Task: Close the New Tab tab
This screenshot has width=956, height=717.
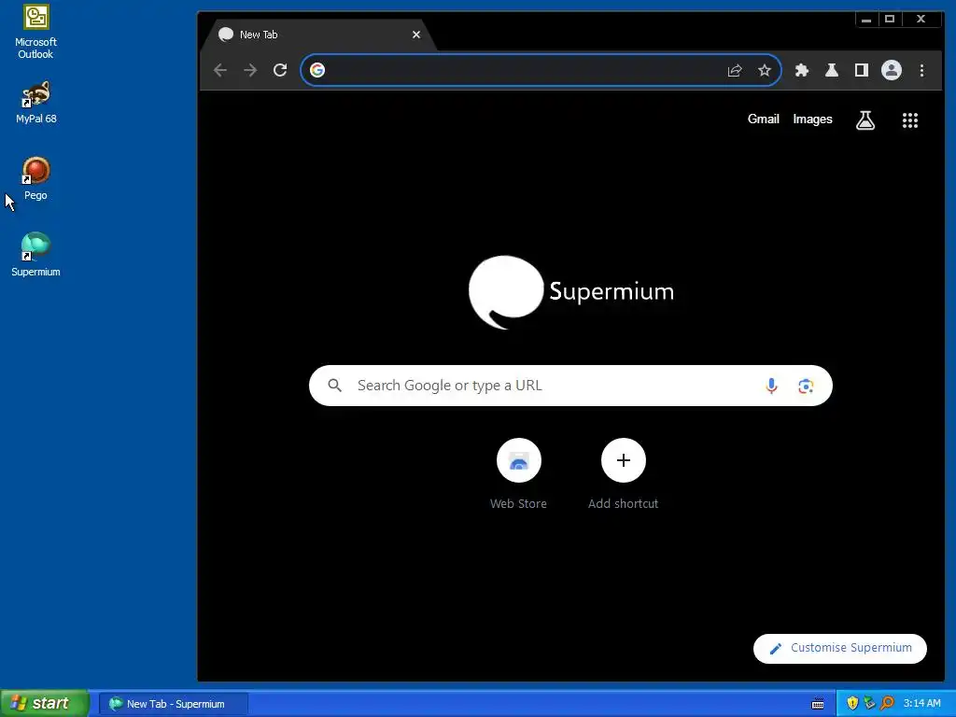Action: (x=416, y=35)
